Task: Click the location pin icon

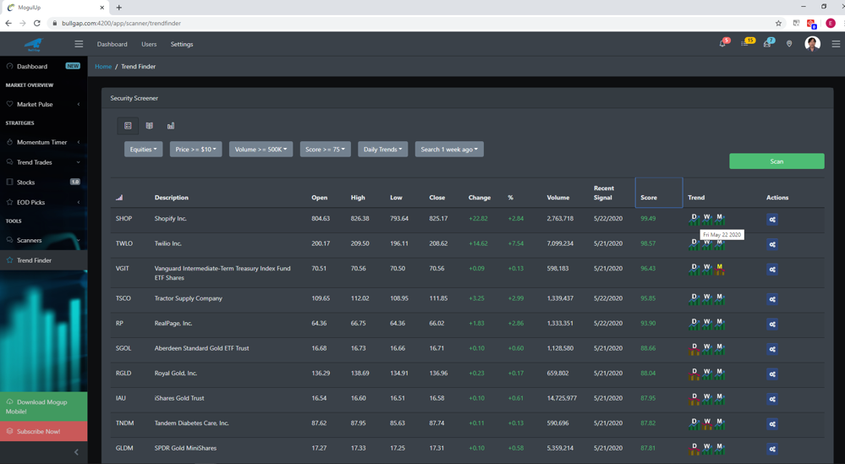Action: pos(789,44)
